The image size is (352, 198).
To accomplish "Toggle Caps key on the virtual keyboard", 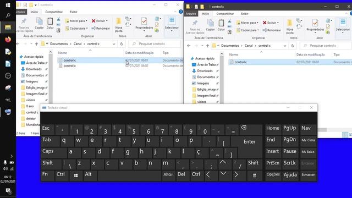I will (54, 153).
